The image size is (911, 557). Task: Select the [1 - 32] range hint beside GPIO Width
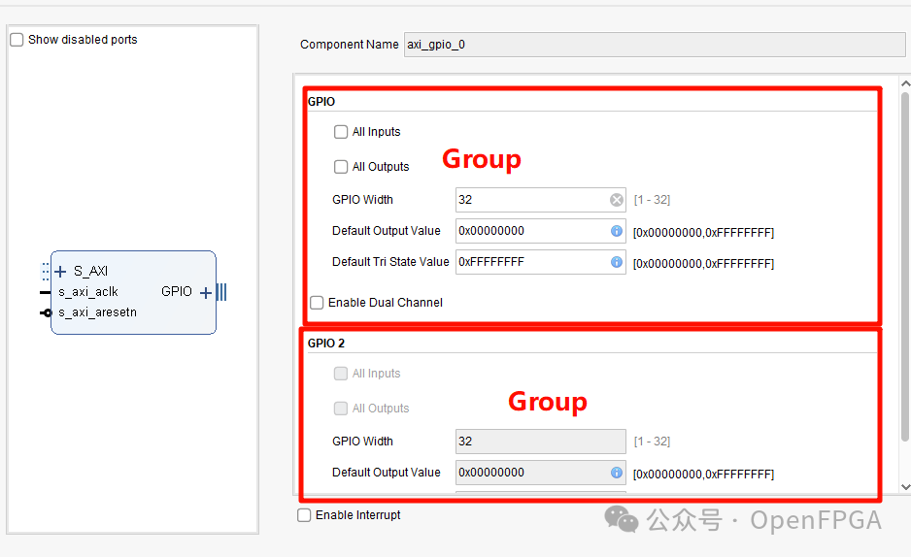[x=652, y=200]
